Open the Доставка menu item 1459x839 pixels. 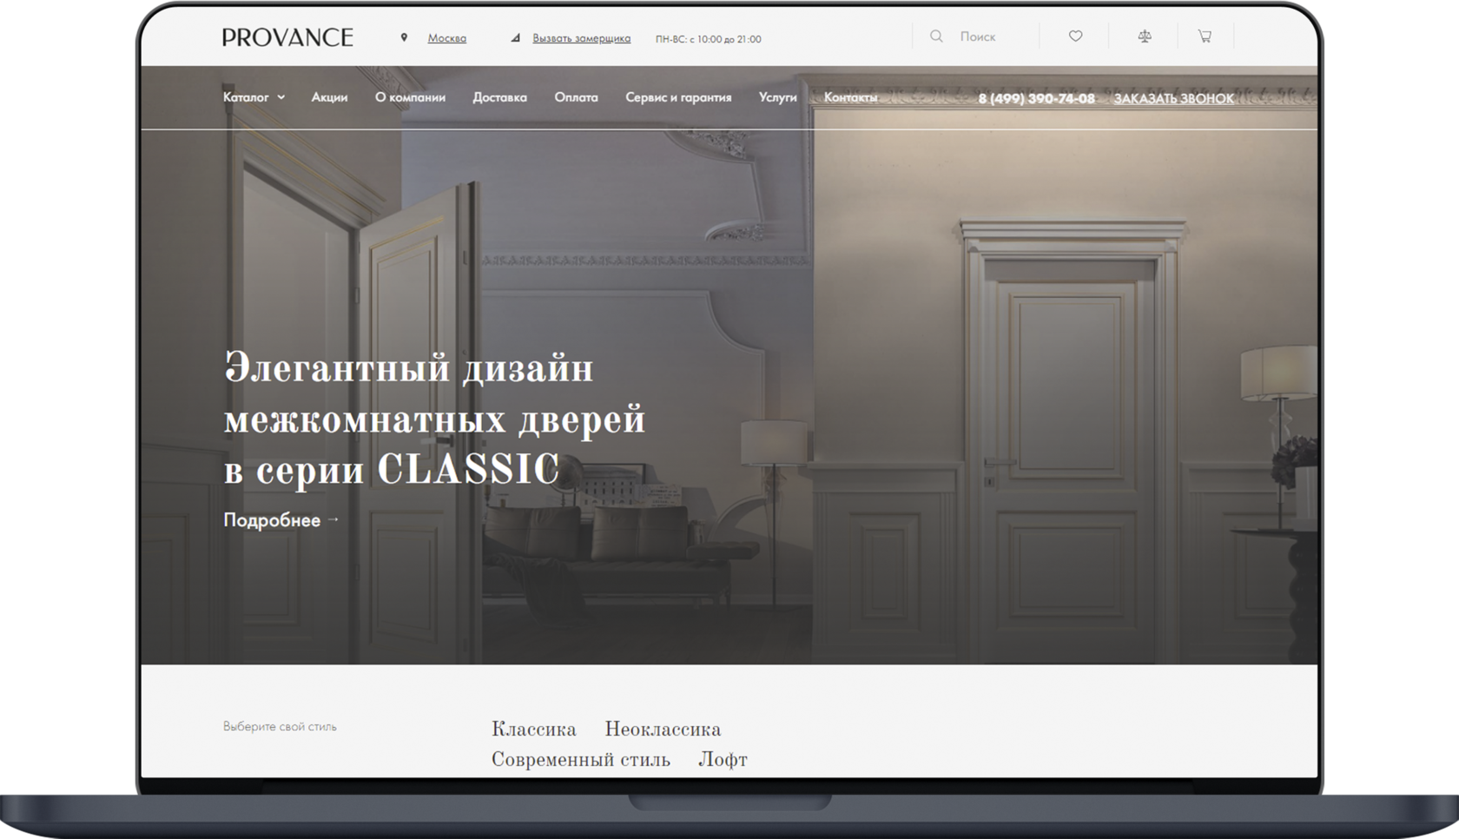coord(499,97)
